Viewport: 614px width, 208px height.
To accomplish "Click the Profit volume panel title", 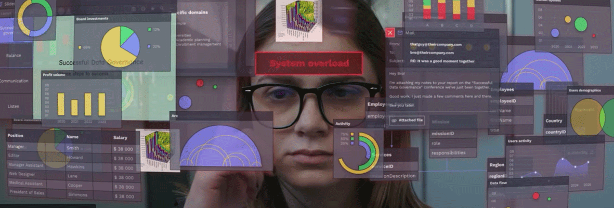I will pos(54,75).
